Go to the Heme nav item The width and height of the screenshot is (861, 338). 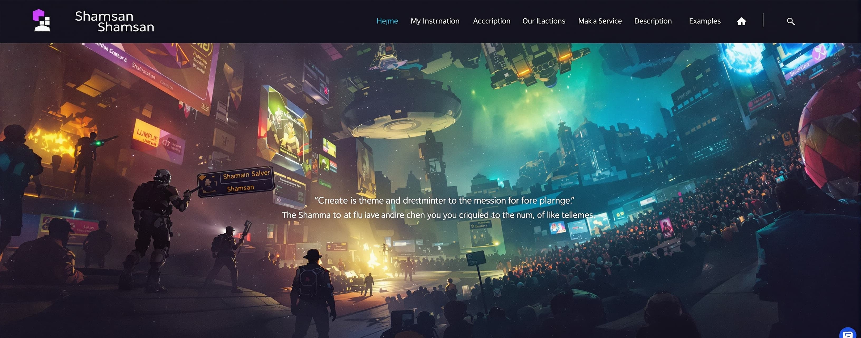(387, 21)
